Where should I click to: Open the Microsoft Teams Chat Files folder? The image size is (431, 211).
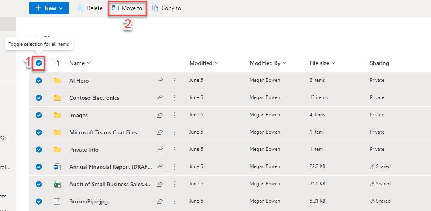(x=103, y=132)
